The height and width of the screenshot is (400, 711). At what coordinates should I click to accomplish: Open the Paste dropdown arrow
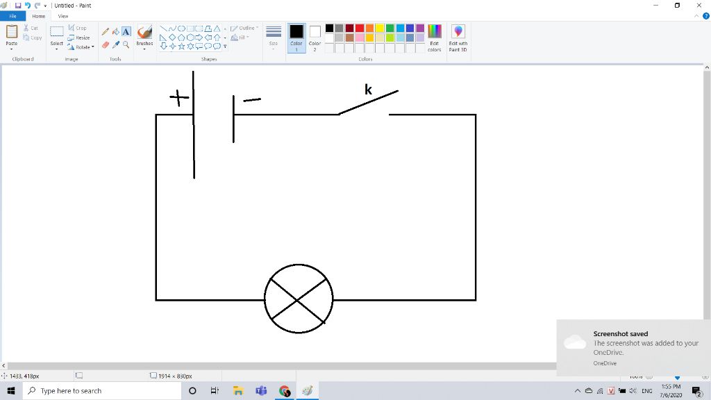click(11, 49)
